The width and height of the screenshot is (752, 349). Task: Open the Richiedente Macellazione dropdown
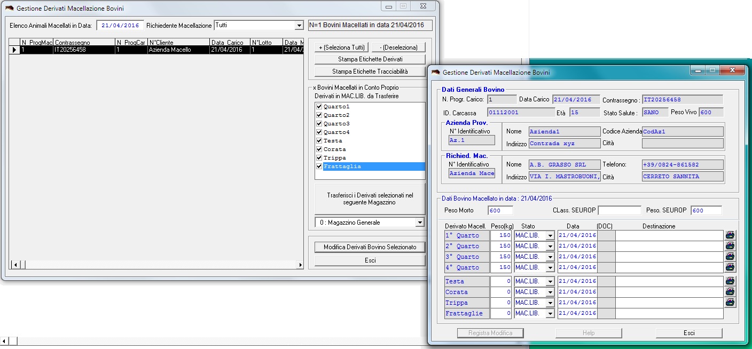coord(299,26)
